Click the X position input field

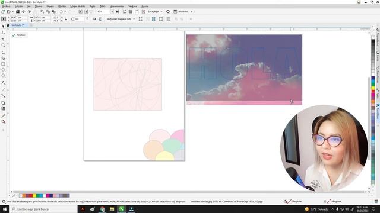(x=18, y=17)
